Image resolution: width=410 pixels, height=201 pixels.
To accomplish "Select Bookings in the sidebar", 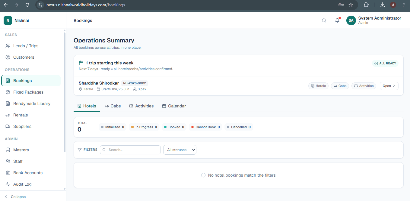I will click(31, 81).
